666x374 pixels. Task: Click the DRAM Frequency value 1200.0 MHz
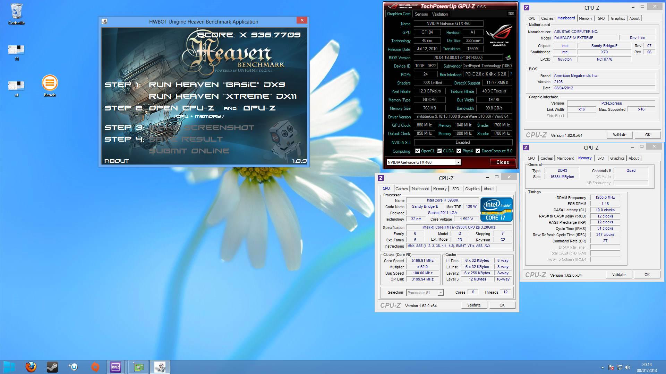pos(605,197)
